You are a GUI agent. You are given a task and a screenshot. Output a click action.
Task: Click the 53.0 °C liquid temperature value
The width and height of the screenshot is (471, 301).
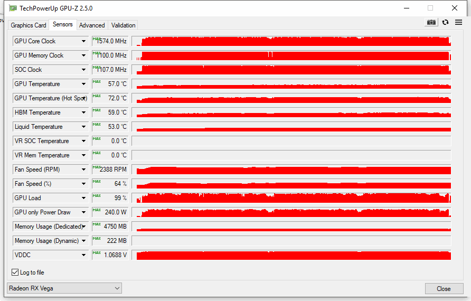click(x=110, y=127)
